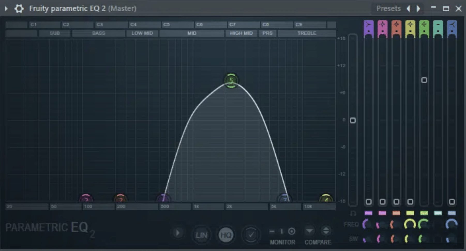Open the plugin options gear icon
466x251 pixels.
click(x=19, y=9)
